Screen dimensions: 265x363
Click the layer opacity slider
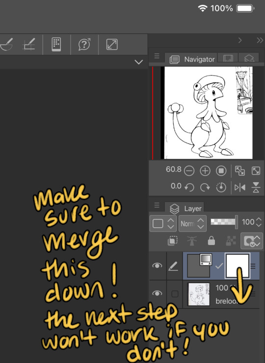click(224, 222)
